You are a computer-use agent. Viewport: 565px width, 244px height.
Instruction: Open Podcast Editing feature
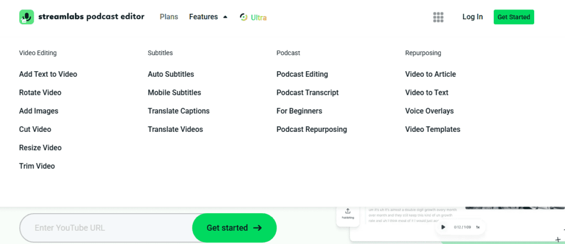[302, 74]
